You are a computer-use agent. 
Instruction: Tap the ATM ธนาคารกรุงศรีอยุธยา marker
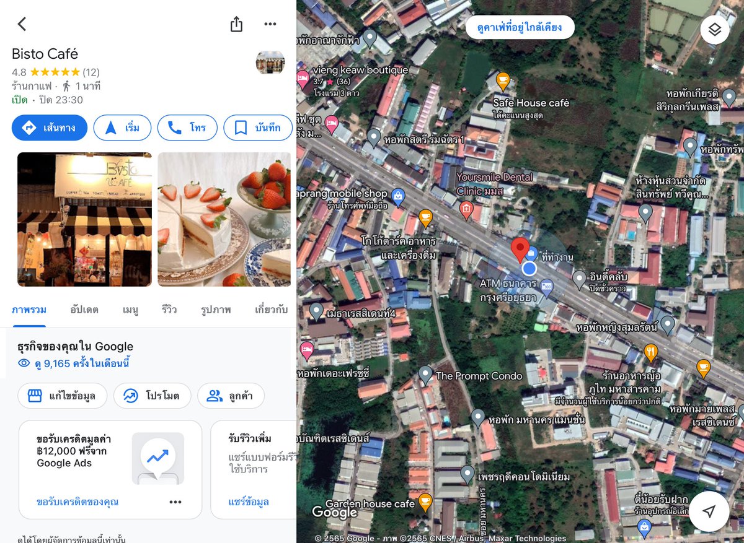(546, 285)
